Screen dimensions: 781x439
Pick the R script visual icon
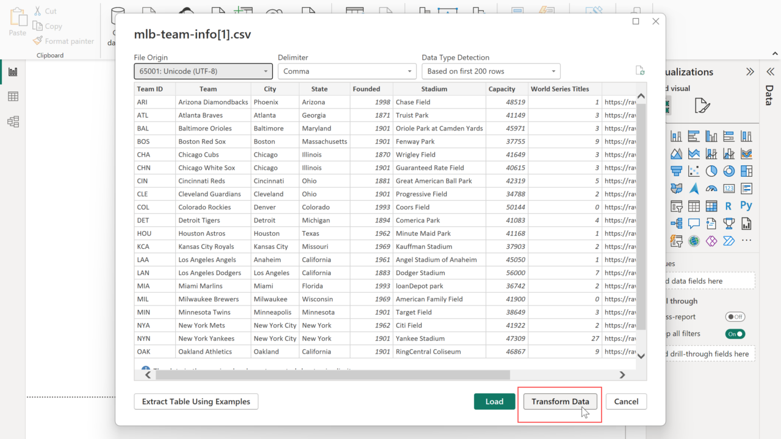(x=729, y=206)
